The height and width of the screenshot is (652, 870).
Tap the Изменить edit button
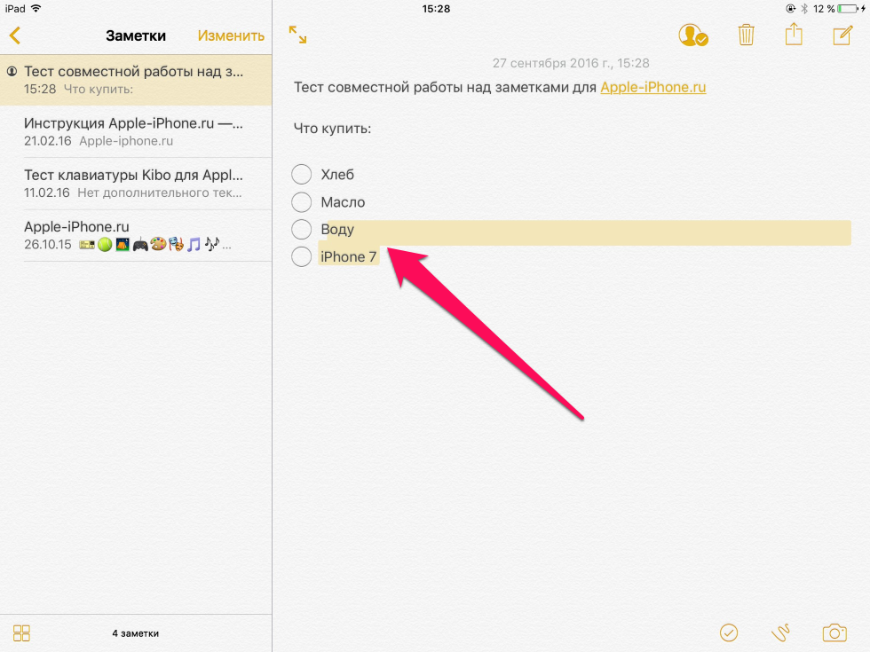click(231, 35)
